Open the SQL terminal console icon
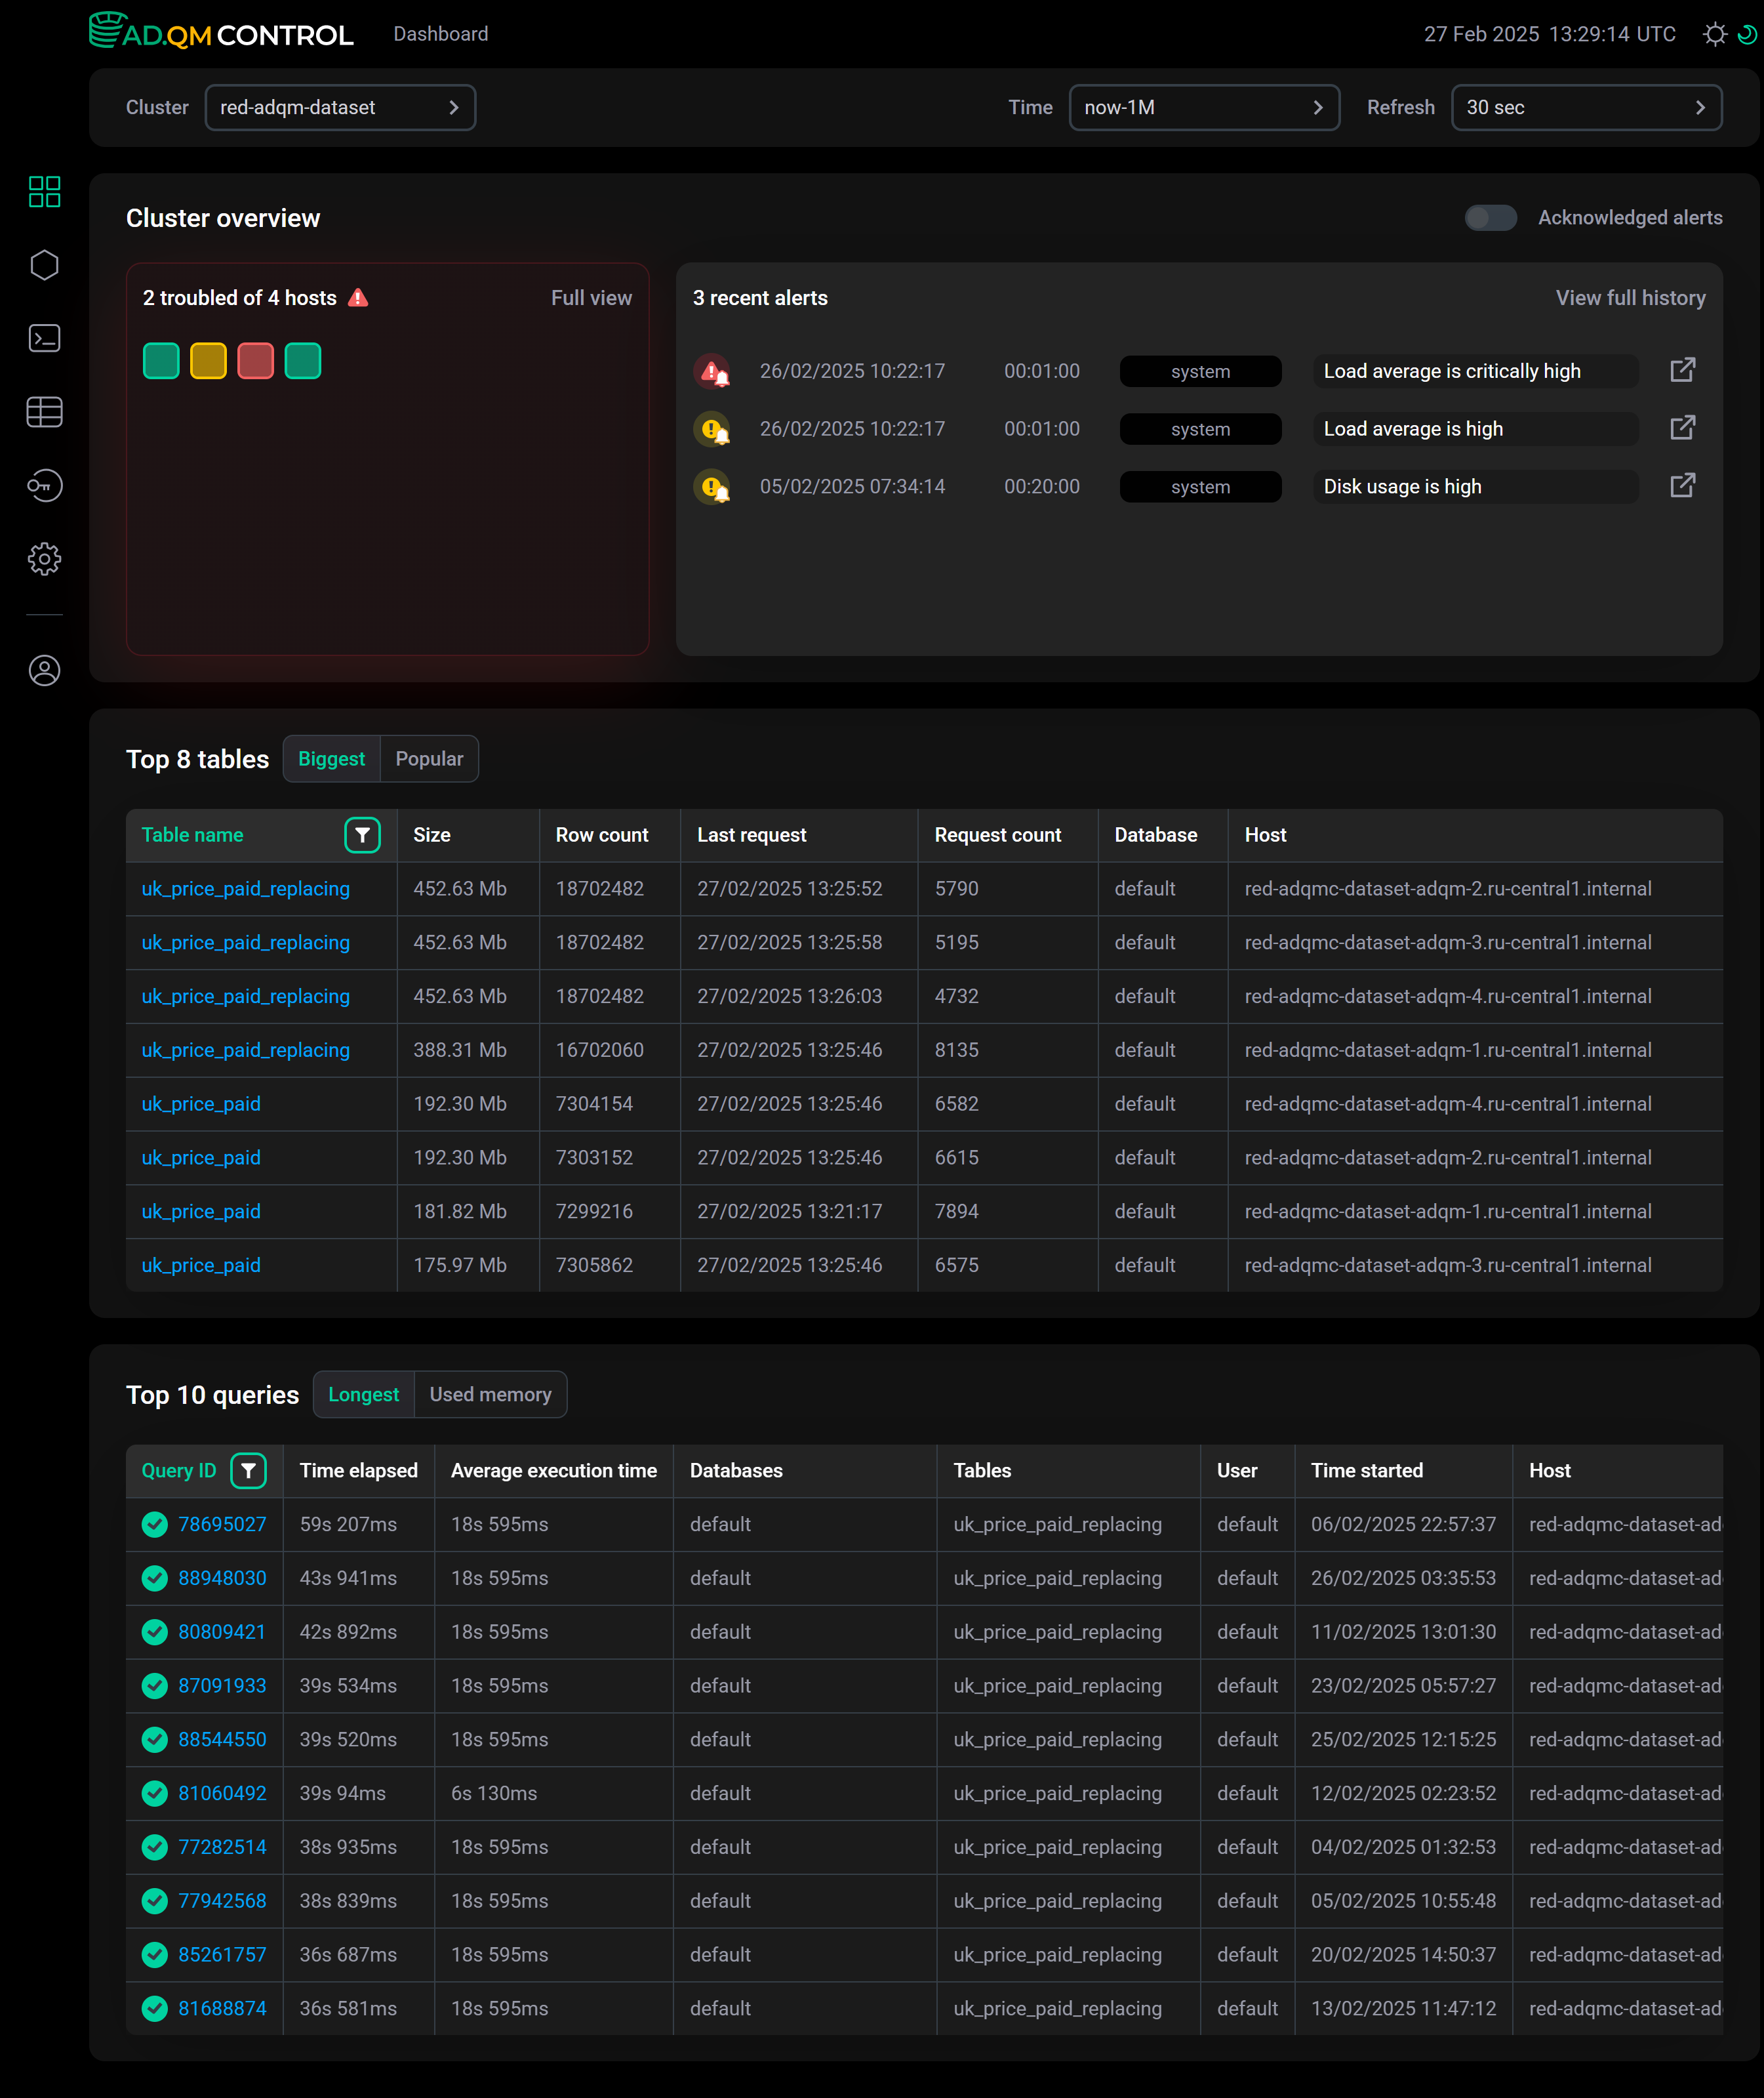The height and width of the screenshot is (2098, 1764). [44, 338]
